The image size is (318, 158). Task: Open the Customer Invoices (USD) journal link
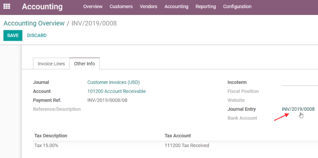(x=113, y=82)
